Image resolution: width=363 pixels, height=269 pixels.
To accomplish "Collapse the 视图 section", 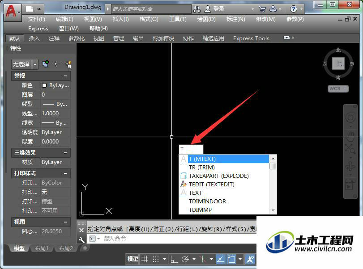I will point(65,222).
